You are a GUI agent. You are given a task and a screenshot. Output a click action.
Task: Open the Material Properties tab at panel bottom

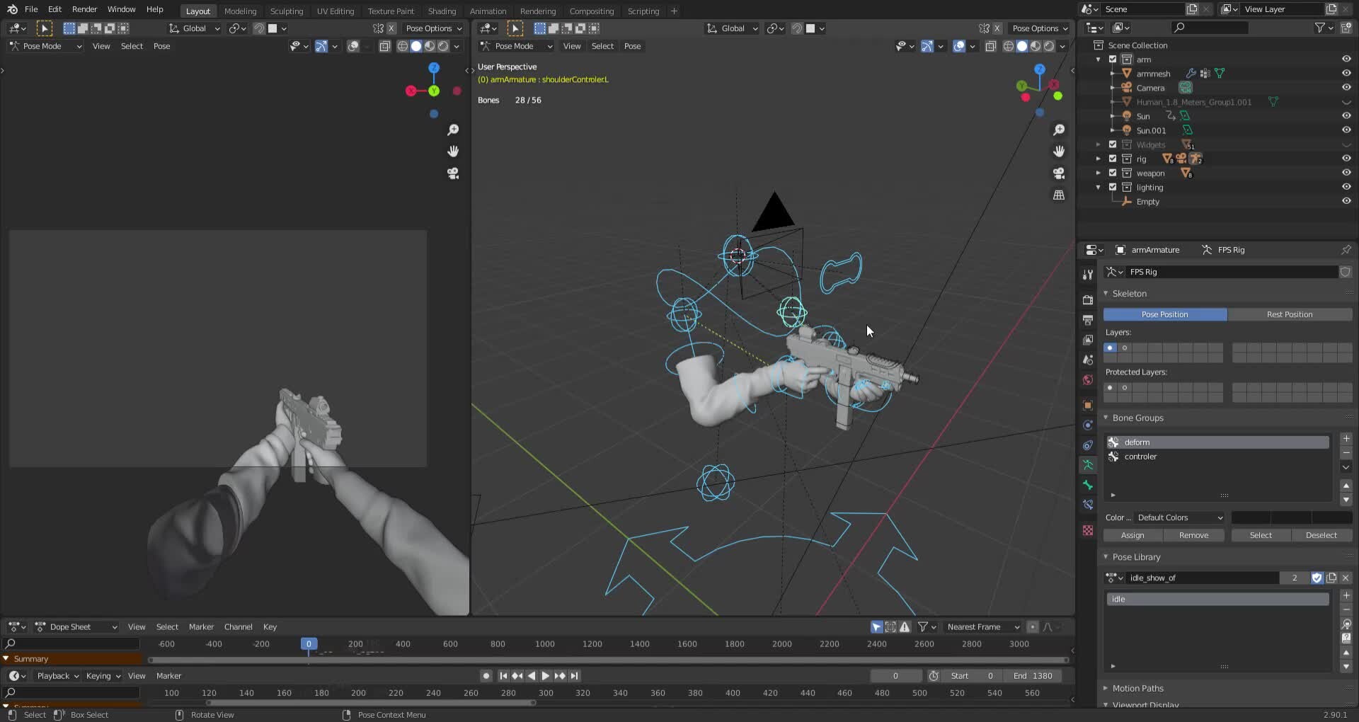pyautogui.click(x=1088, y=529)
